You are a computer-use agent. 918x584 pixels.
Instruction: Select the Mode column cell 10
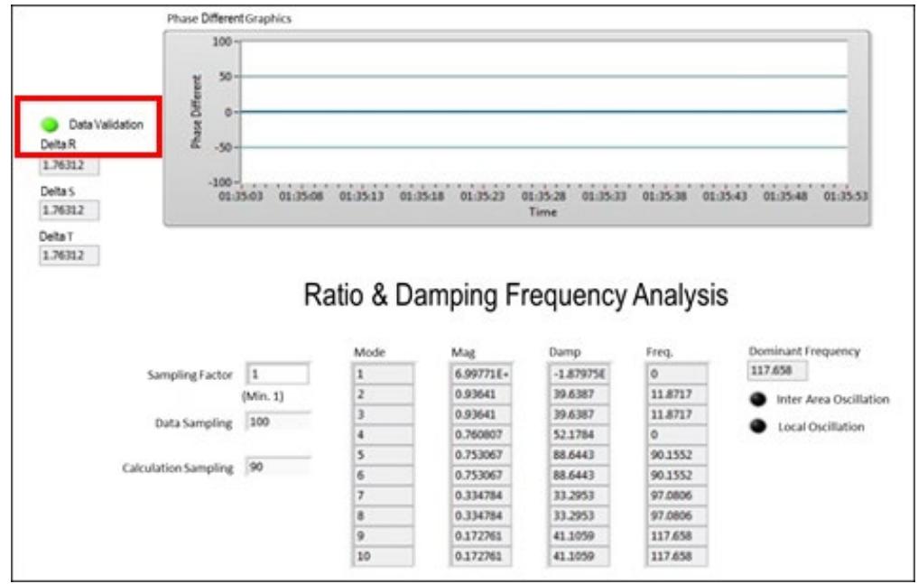pyautogui.click(x=384, y=556)
